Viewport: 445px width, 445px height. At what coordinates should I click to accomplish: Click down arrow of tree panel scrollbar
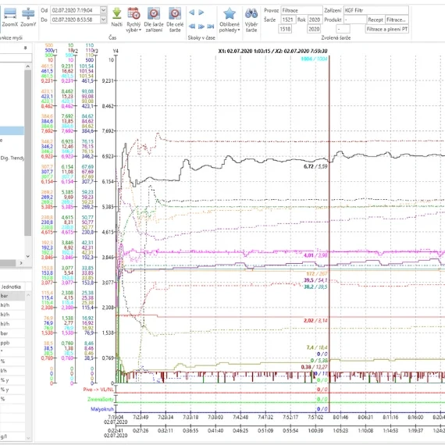(28, 256)
